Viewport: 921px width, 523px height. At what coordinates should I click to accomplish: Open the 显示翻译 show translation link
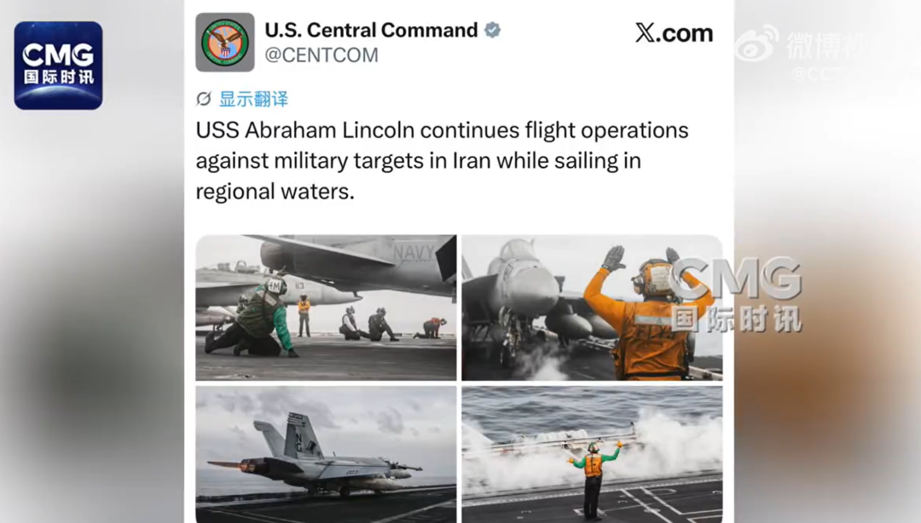point(254,99)
